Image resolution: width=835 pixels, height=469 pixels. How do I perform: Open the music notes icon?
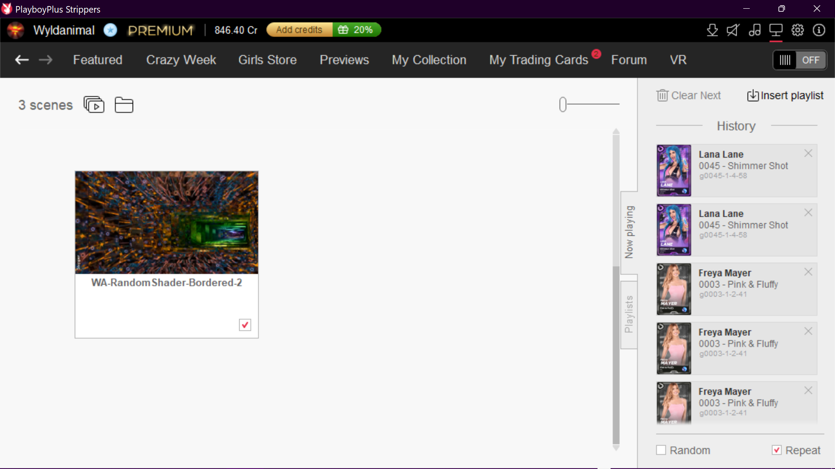click(x=755, y=30)
